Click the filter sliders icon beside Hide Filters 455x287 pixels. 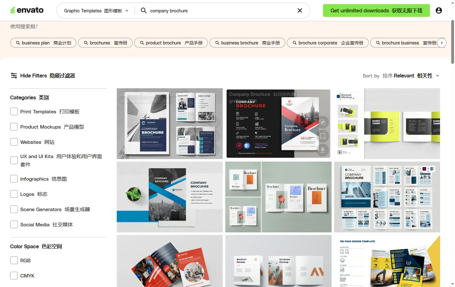coord(14,76)
